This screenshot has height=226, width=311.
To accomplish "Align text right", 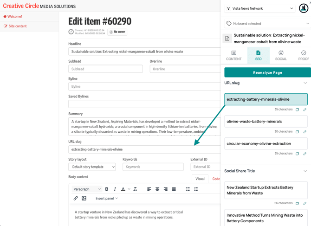I will [166, 189].
